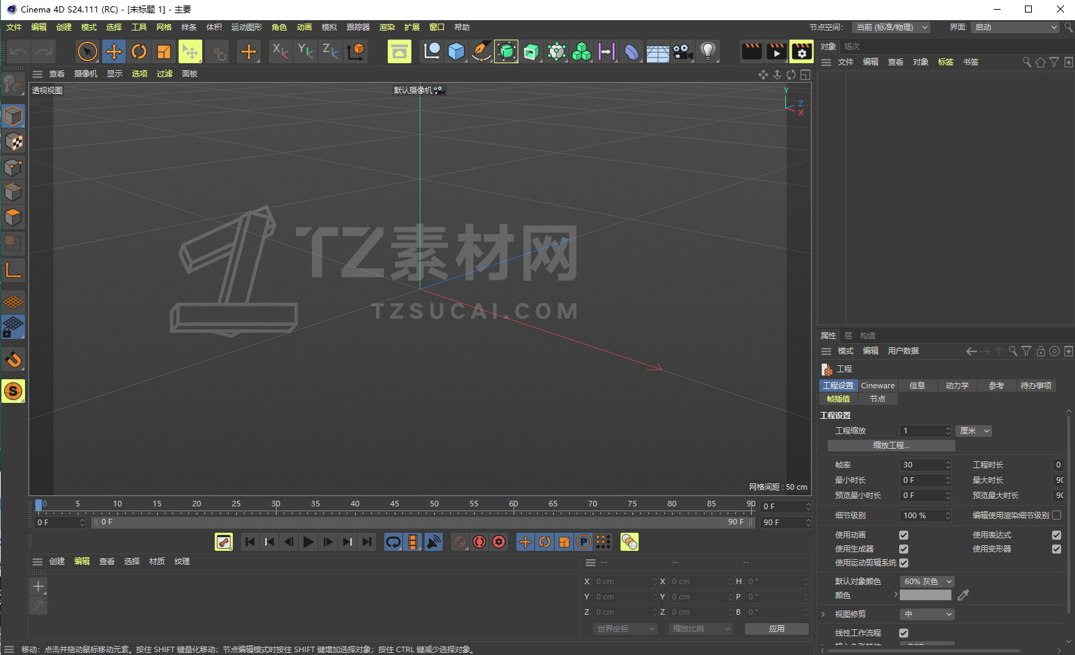Click the yellow S solo icon

[13, 391]
